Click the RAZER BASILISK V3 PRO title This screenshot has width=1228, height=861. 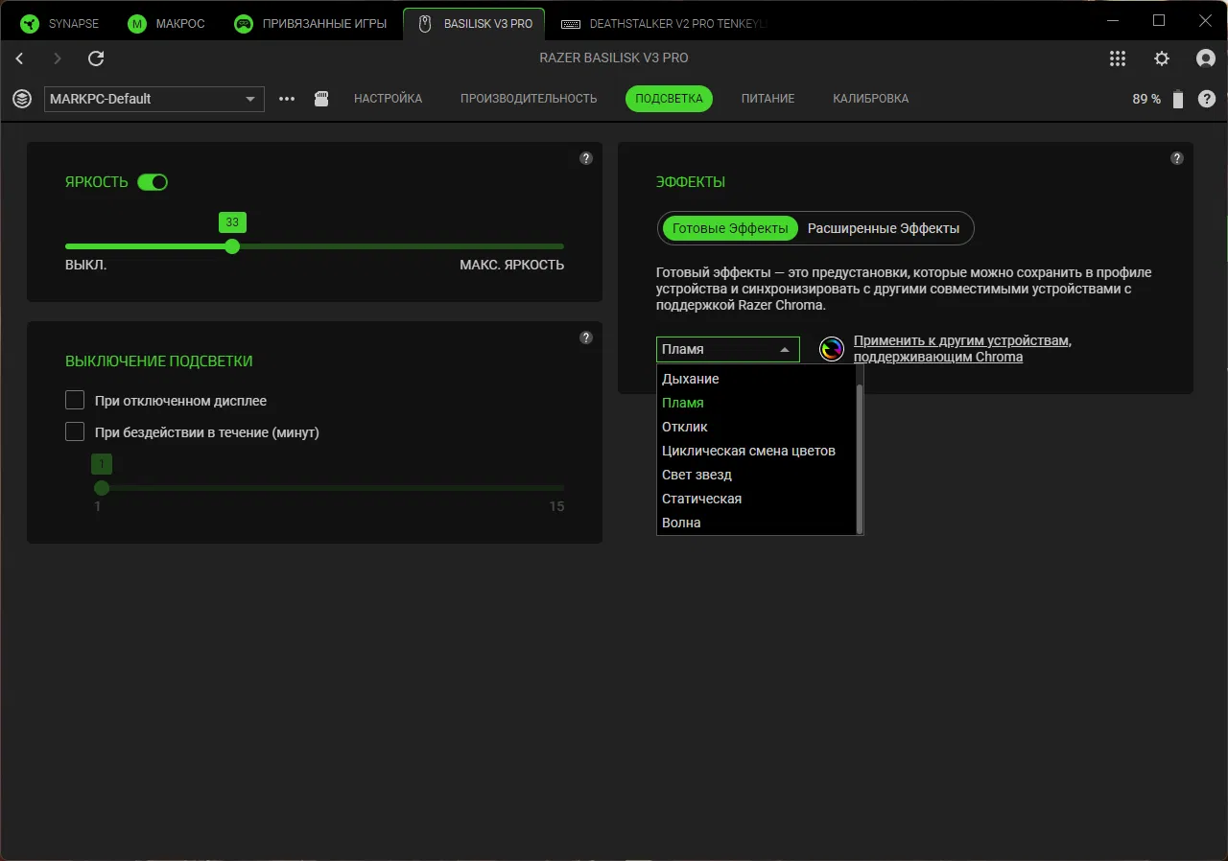[614, 58]
